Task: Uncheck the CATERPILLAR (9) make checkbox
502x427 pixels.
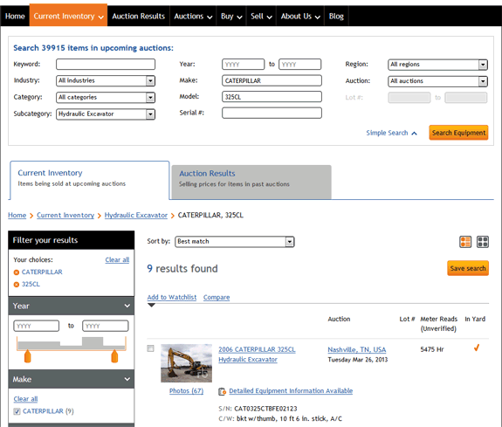Action: click(17, 411)
